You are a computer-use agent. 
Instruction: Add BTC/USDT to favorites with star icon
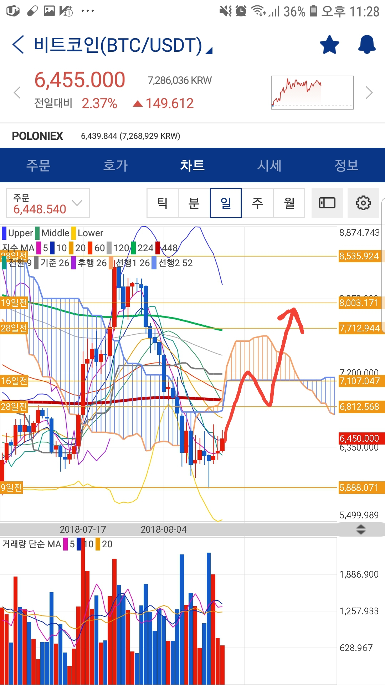point(329,45)
